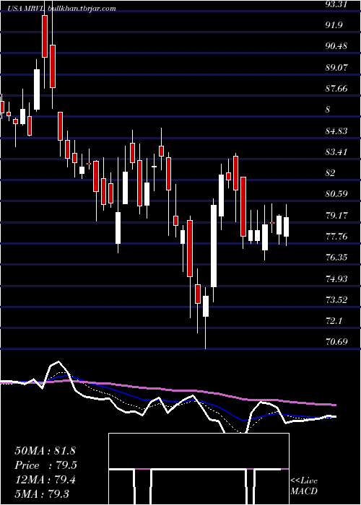Click the 76.35 price axis label
Image resolution: width=361 pixels, height=505 pixels.
tap(336, 258)
